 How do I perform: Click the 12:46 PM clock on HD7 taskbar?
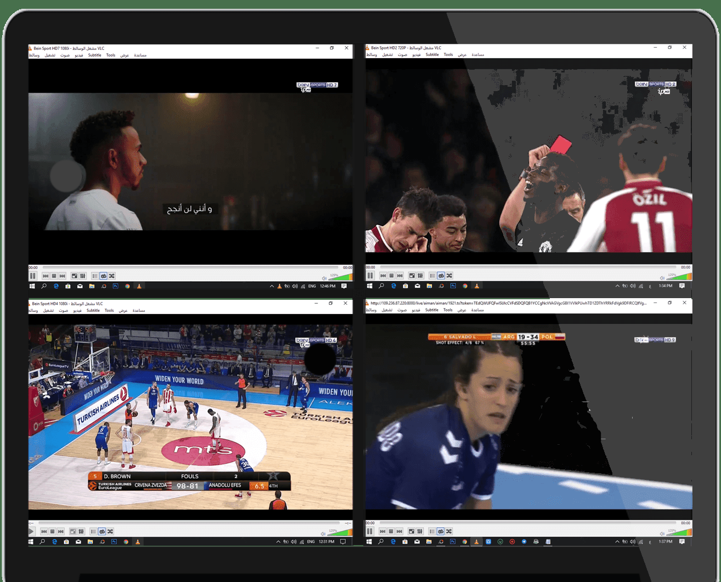coord(328,286)
